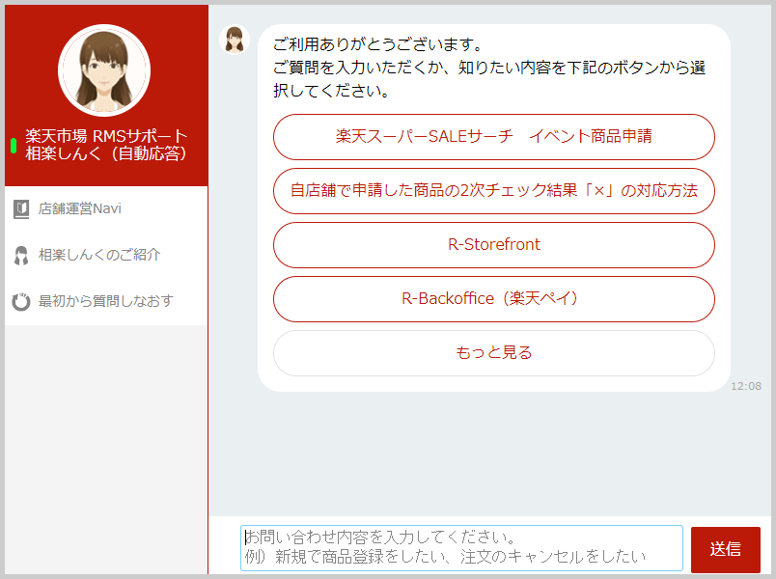776x579 pixels.
Task: Click the green online status indicator
Action: coord(14,146)
